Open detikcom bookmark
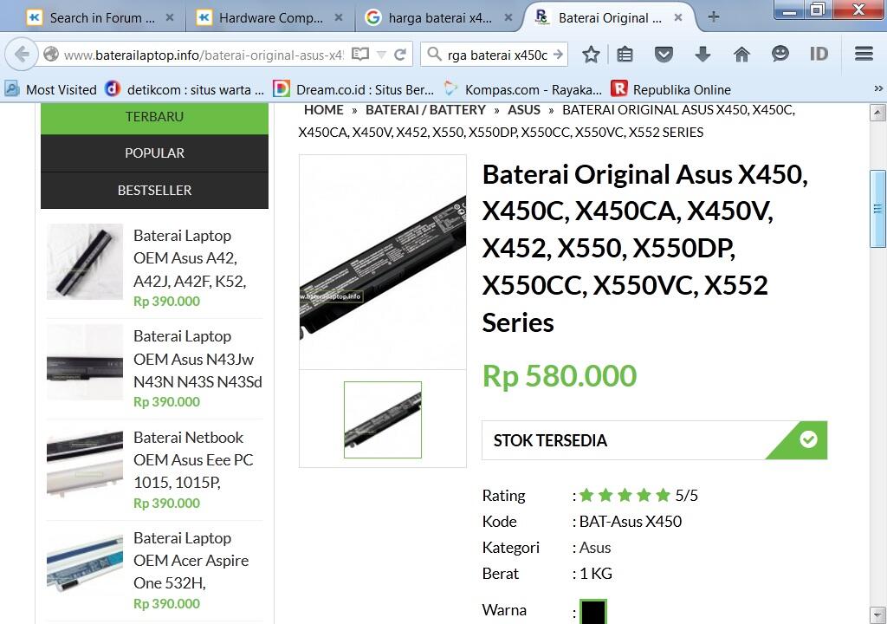Viewport: 887px width, 624px height. [185, 89]
